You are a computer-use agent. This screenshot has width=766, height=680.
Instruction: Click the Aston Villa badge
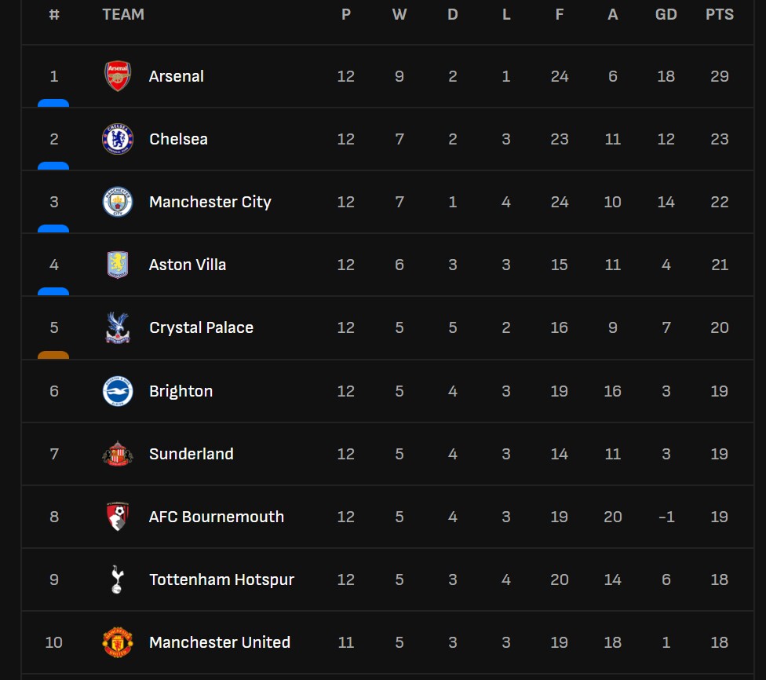coord(118,265)
